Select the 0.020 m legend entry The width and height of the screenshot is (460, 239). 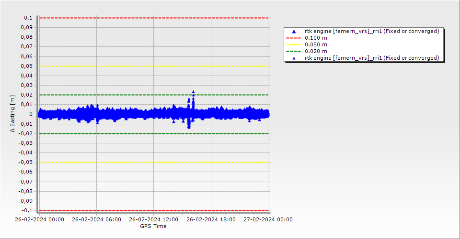(316, 51)
